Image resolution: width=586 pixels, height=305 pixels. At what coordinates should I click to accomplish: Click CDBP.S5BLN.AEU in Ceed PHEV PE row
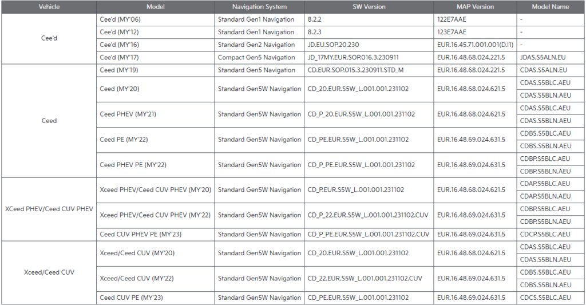551,172
